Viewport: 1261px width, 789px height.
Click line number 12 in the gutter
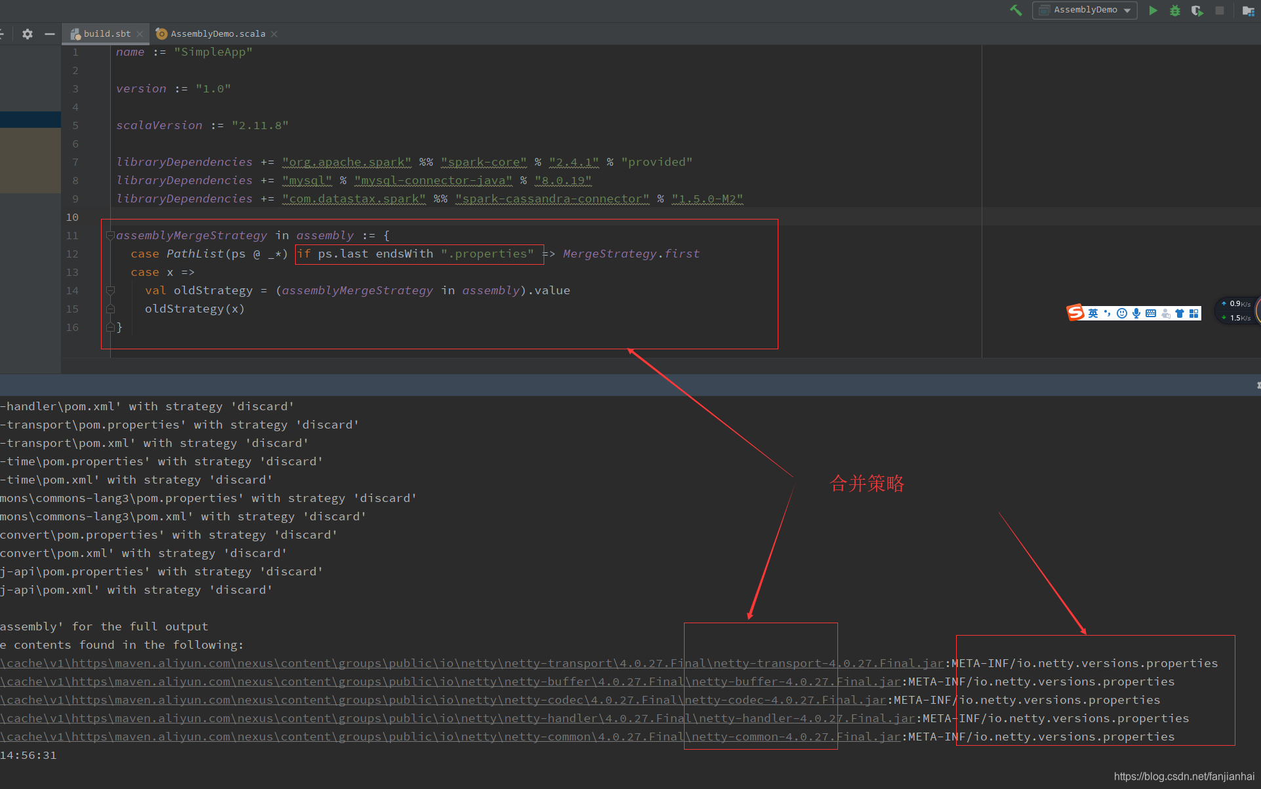(x=72, y=254)
